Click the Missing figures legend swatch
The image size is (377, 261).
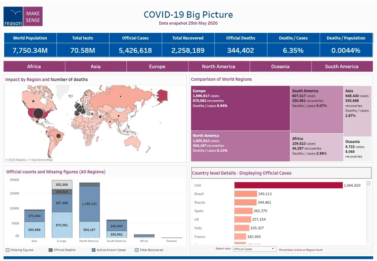coord(8,250)
